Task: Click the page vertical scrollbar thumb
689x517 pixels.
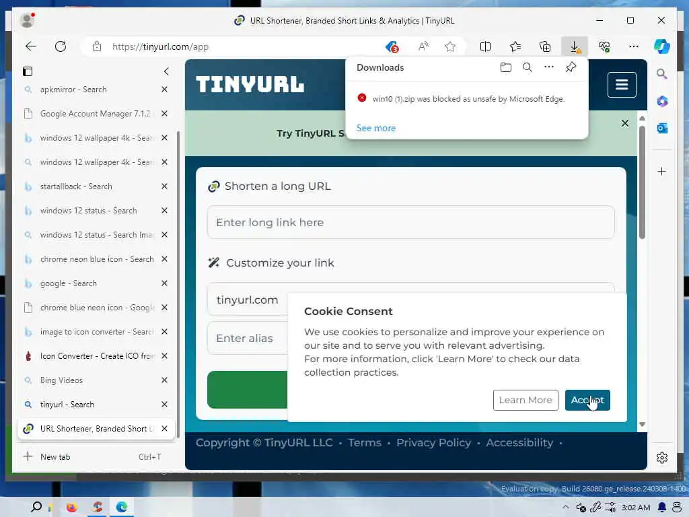Action: (x=642, y=182)
